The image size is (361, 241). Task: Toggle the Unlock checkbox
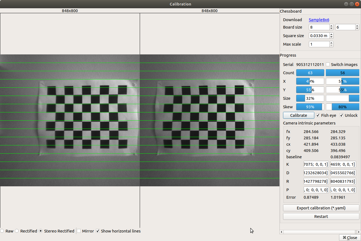tap(342, 115)
